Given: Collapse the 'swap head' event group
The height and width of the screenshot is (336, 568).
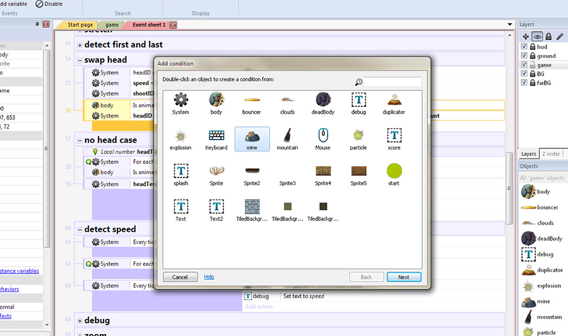Looking at the screenshot, I should [x=80, y=60].
